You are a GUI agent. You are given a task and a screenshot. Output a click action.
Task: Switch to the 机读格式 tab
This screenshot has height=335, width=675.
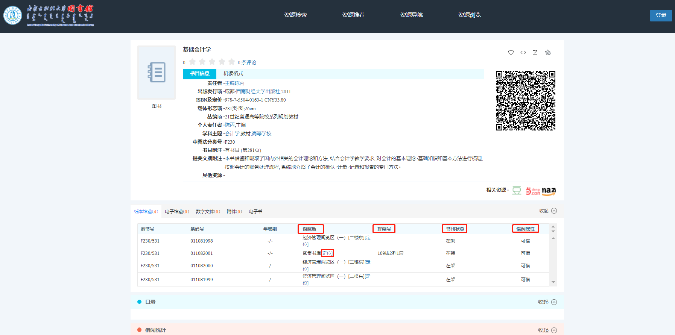click(233, 74)
